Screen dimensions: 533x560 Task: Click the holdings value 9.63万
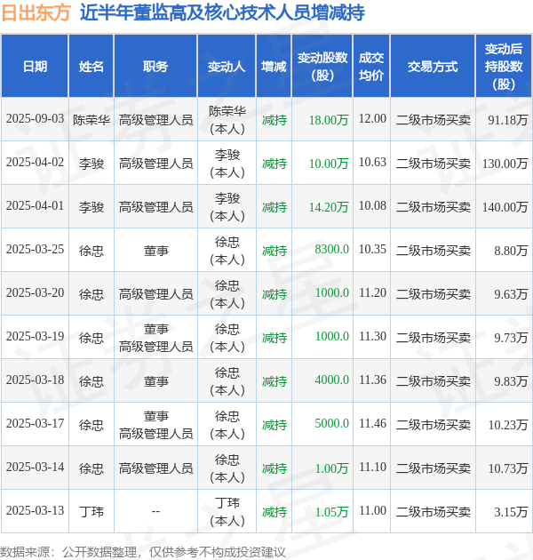(x=511, y=294)
